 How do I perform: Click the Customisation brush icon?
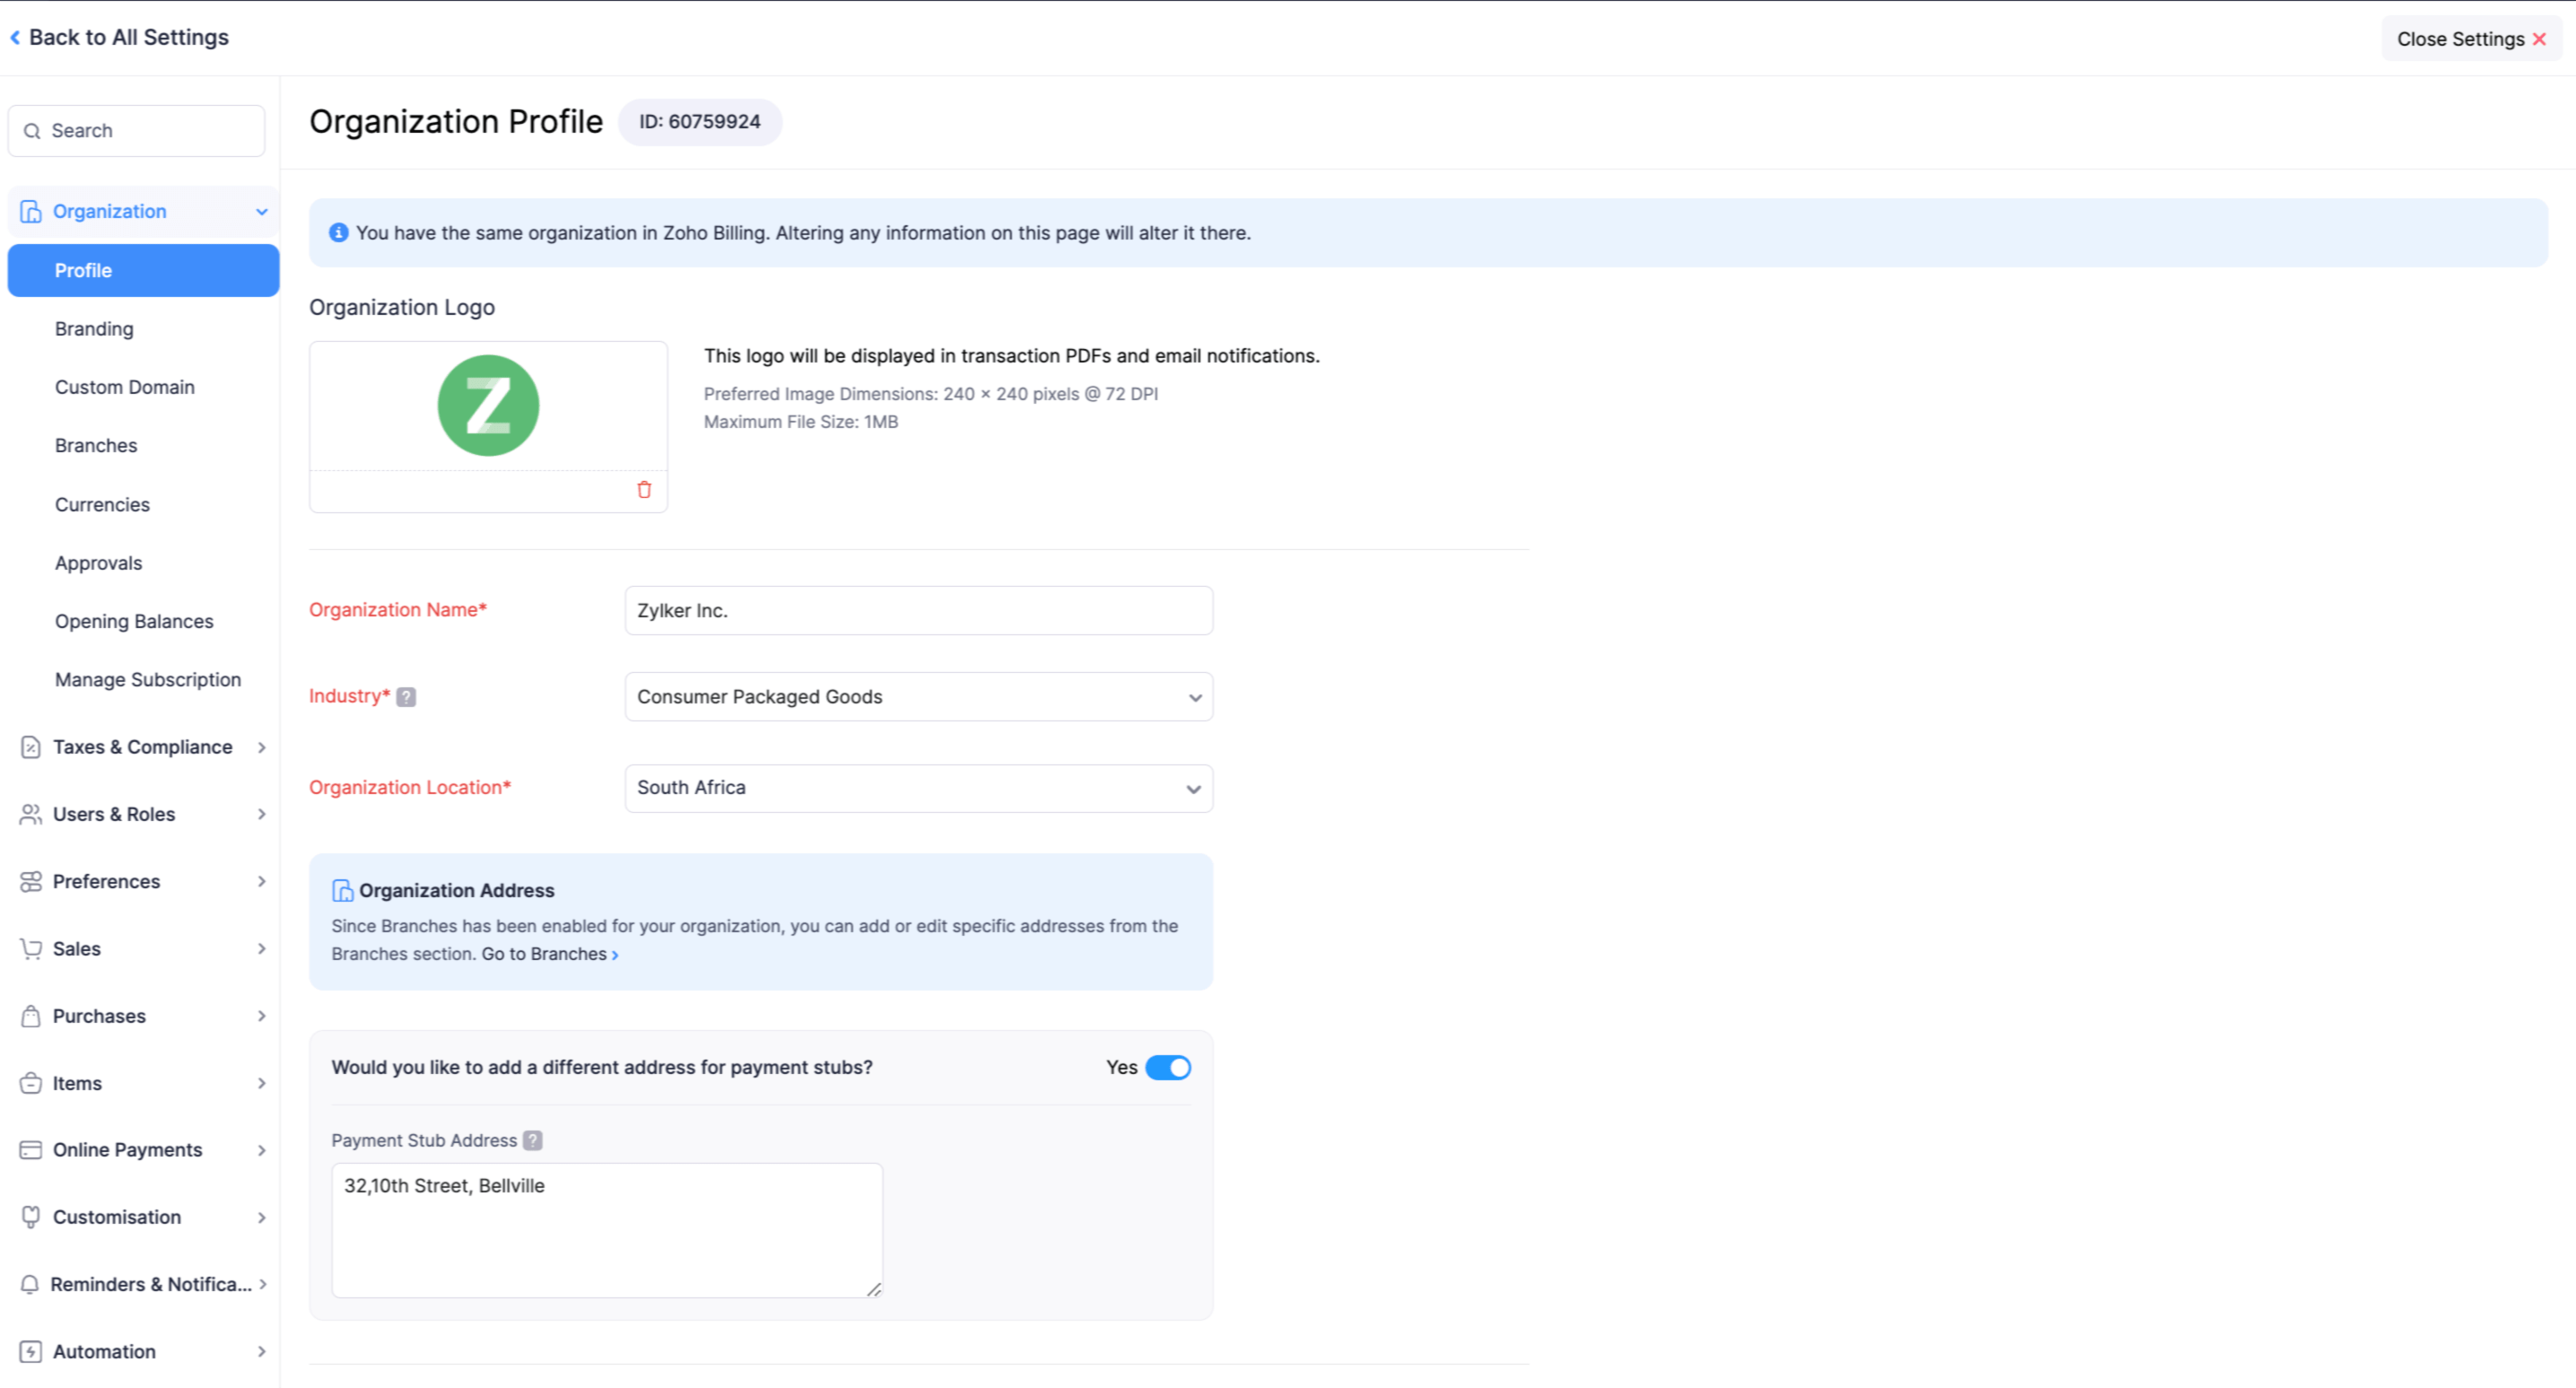click(31, 1217)
